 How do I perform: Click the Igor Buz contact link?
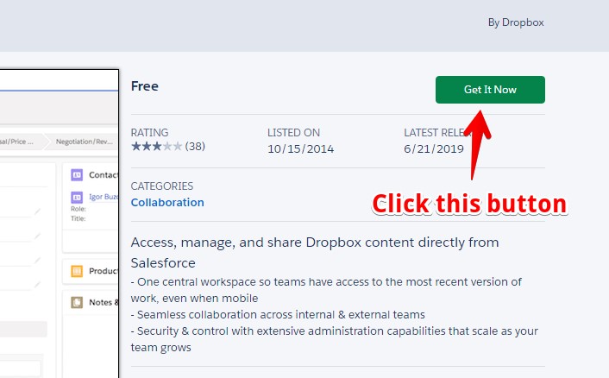click(104, 197)
